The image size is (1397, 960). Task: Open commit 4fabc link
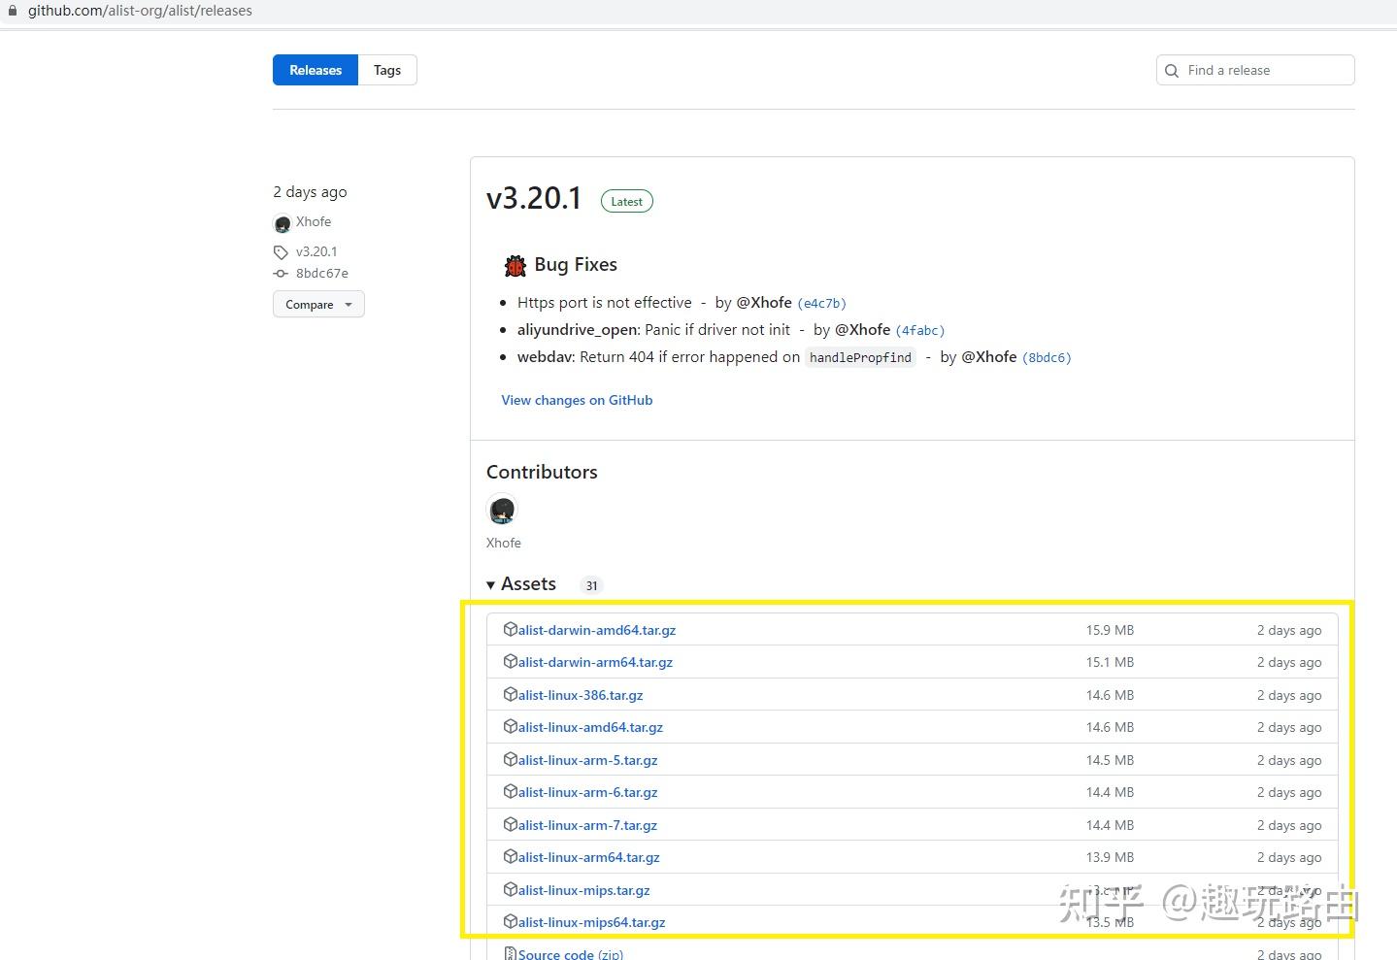(x=920, y=331)
